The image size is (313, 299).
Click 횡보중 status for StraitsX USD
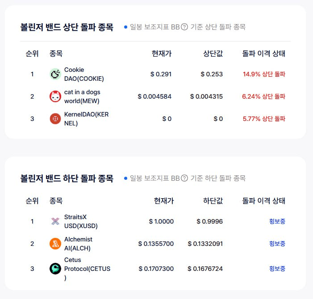tap(277, 221)
